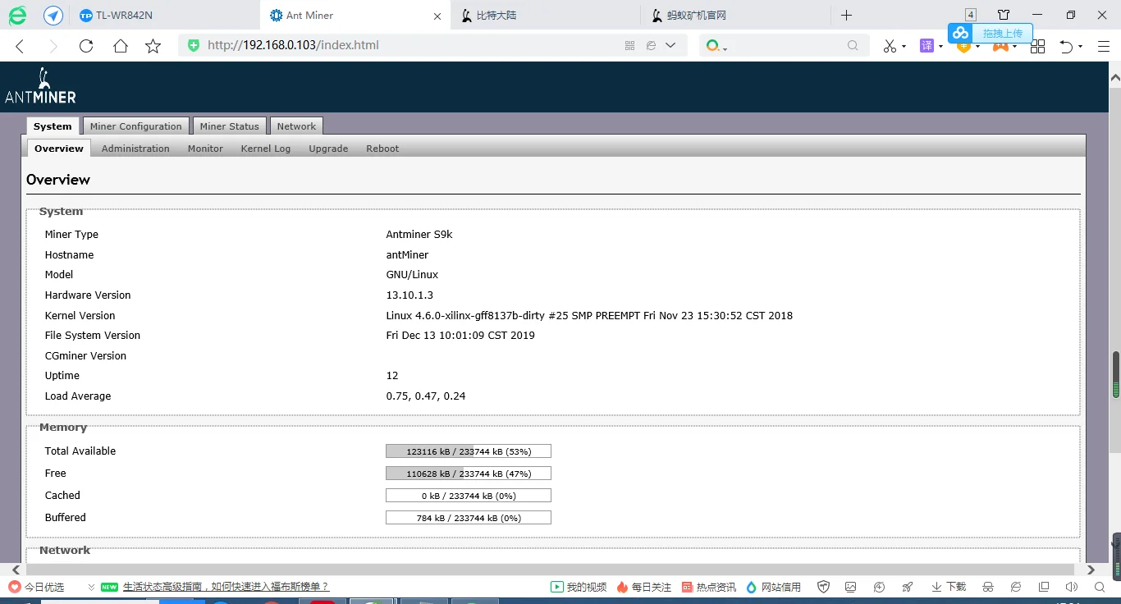Click the security shield icon in status bar
1121x604 pixels.
[823, 587]
